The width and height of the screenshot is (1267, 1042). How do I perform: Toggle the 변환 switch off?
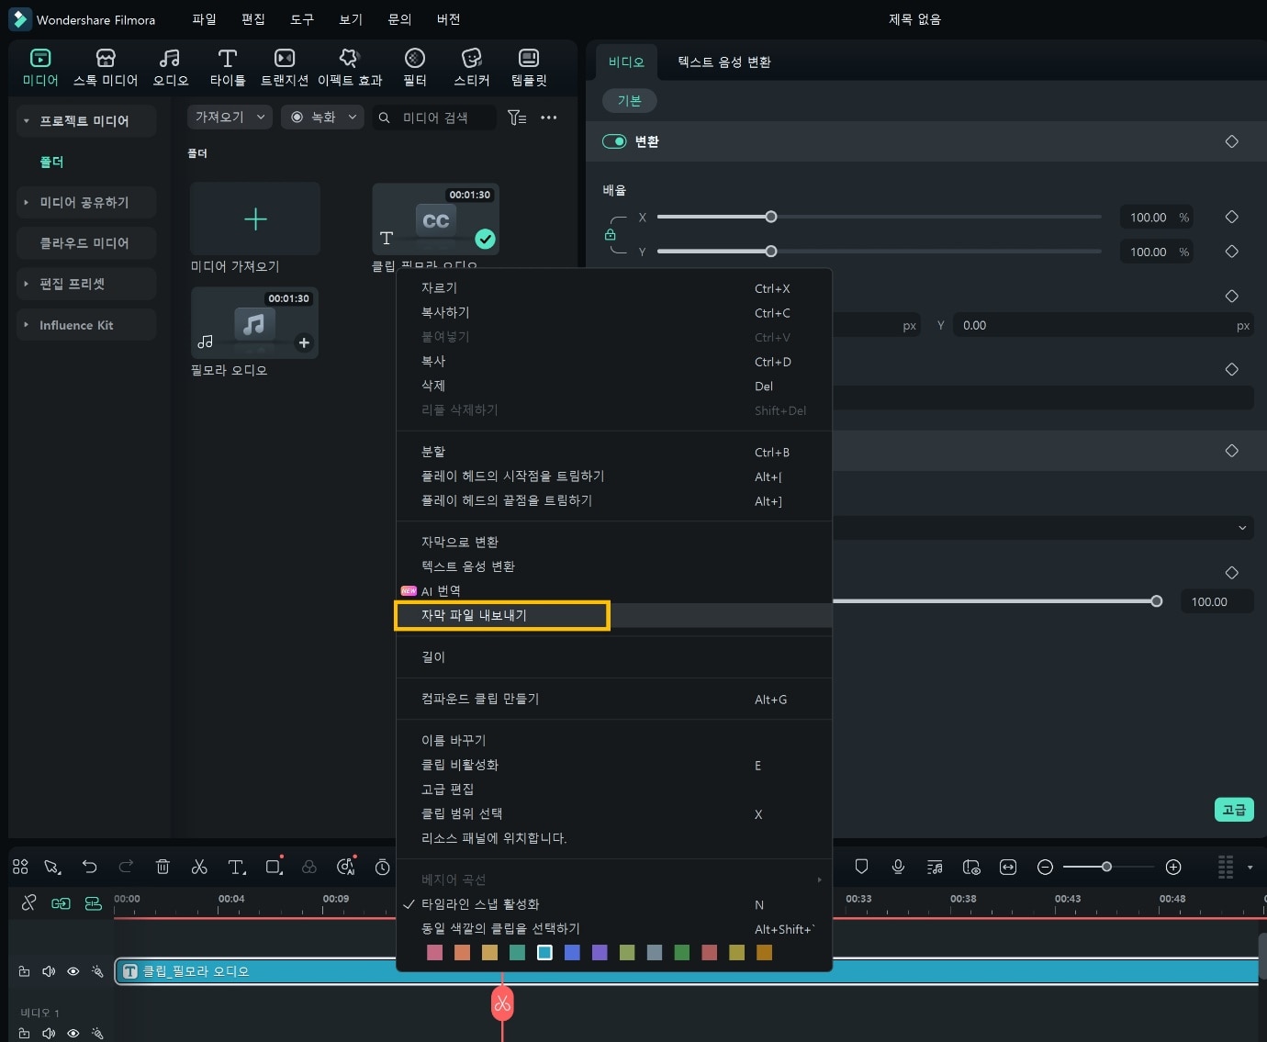pyautogui.click(x=614, y=141)
